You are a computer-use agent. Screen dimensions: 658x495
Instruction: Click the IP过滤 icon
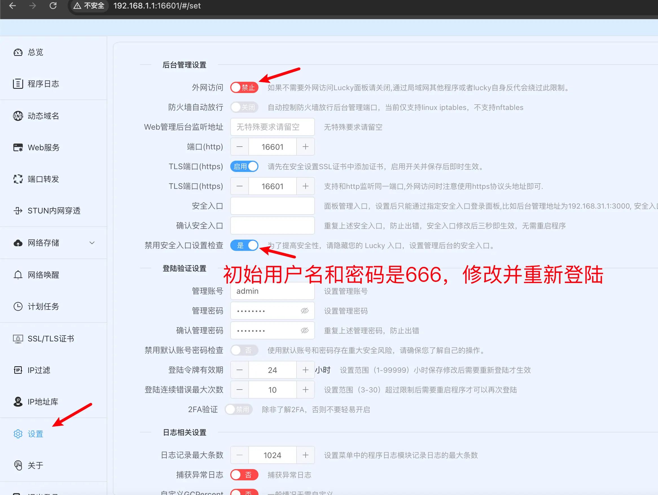(x=18, y=370)
